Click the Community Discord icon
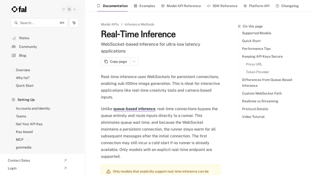The image size is (312, 175). click(x=14, y=47)
